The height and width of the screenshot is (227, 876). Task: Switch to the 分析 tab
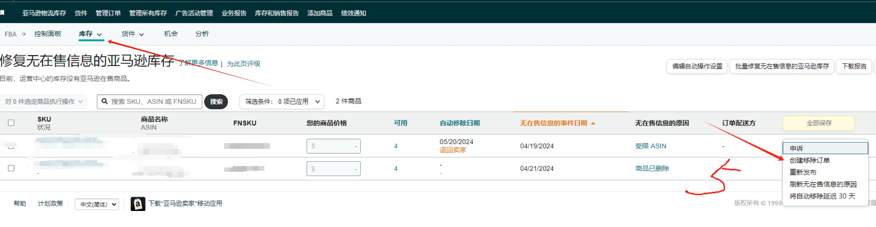pyautogui.click(x=202, y=34)
